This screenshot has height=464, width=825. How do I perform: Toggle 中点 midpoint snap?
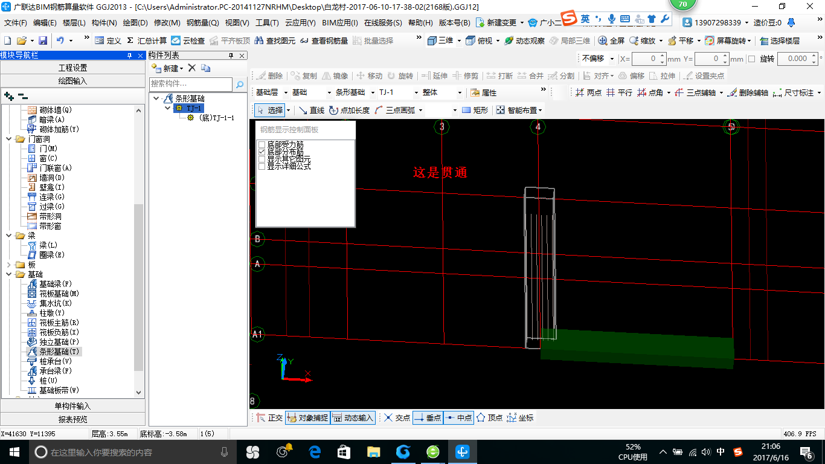(x=458, y=417)
